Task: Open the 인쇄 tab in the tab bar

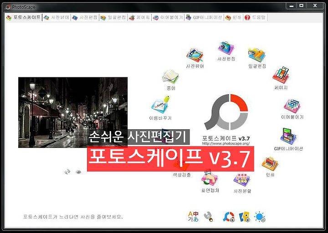Action: click(233, 18)
